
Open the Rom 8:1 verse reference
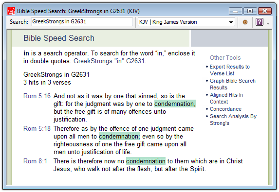(35, 161)
